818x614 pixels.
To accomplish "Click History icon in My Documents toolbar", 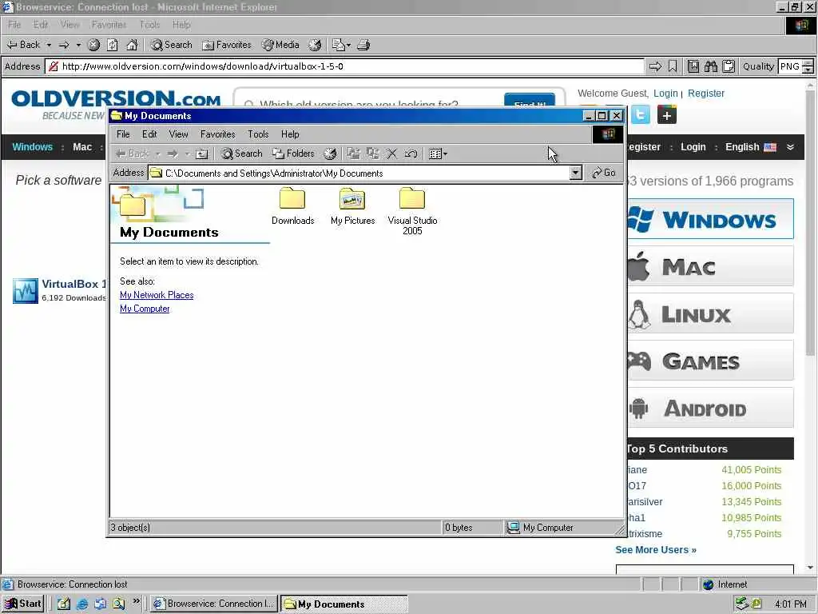I will tap(330, 153).
